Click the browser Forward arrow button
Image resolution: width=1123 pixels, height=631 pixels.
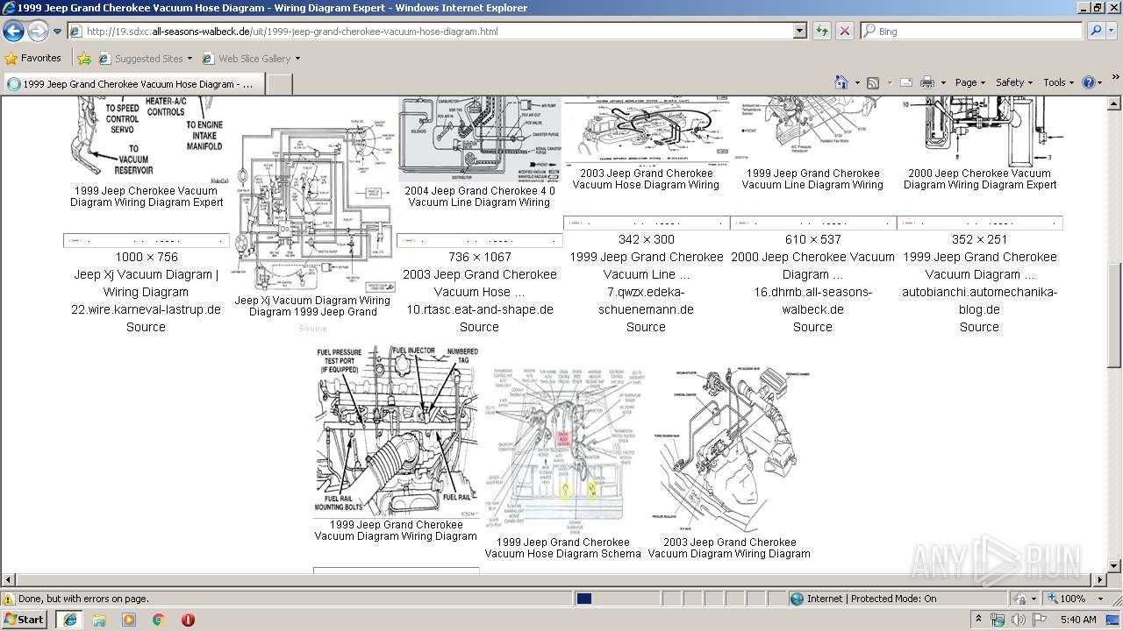click(38, 32)
